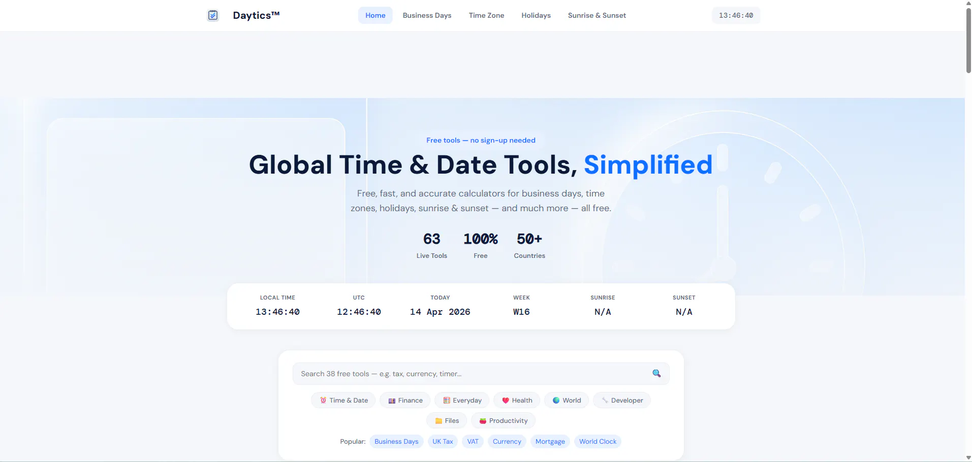Open the Daytics™ brand link
This screenshot has width=972, height=462.
[x=256, y=15]
